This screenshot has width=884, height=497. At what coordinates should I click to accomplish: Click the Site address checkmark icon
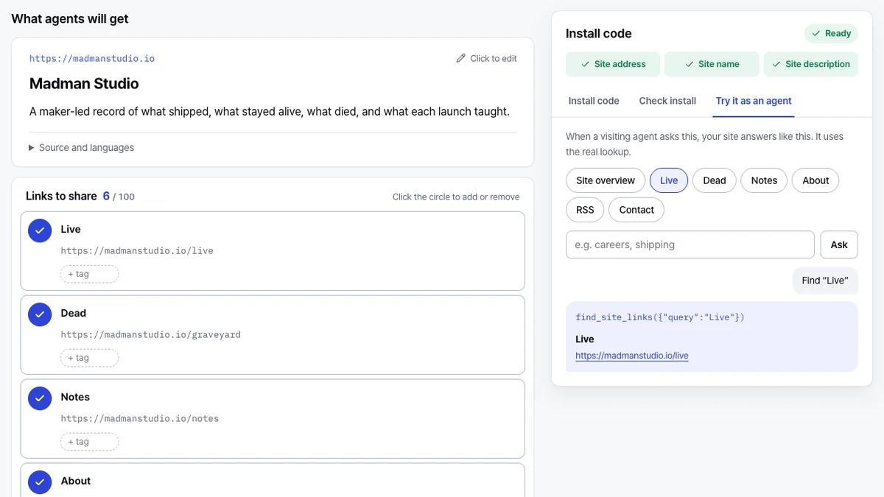pyautogui.click(x=585, y=64)
